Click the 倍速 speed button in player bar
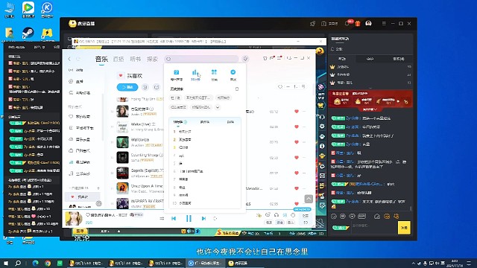Screen dimensions: 477x268 pos(269,223)
